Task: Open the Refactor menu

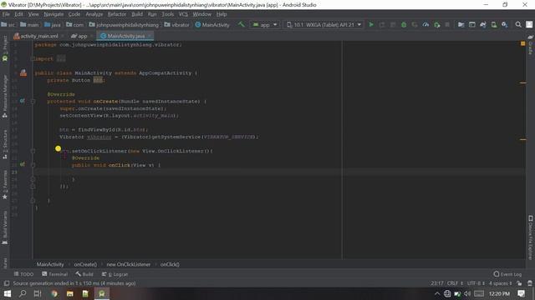Action: [x=117, y=14]
